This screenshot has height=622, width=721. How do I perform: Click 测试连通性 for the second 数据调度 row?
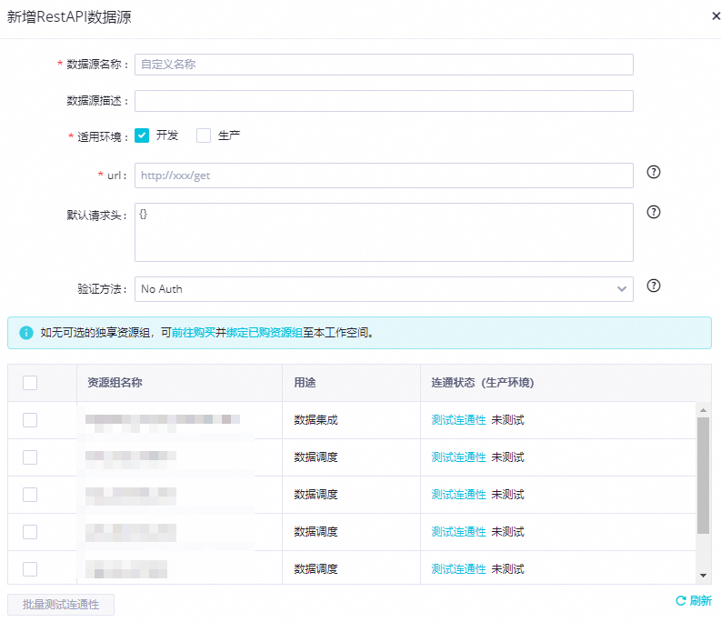point(458,495)
